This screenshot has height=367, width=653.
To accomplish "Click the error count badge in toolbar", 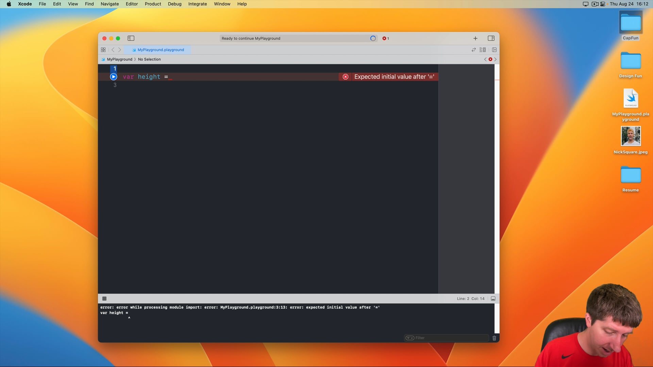I will click(x=386, y=38).
